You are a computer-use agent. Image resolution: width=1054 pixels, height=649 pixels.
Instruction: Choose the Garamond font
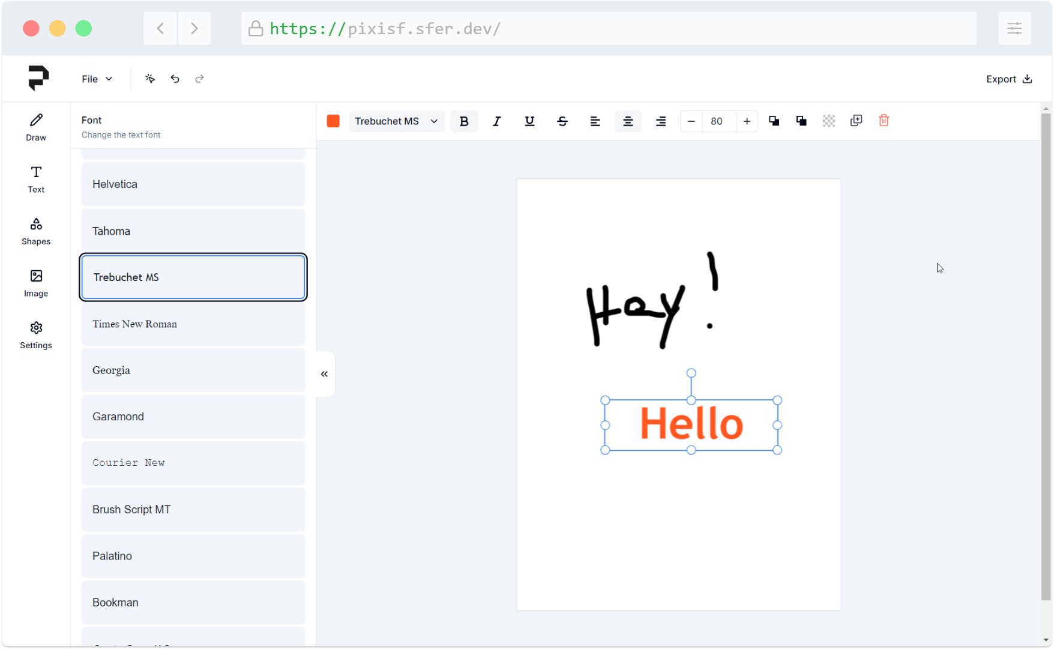[x=193, y=417]
